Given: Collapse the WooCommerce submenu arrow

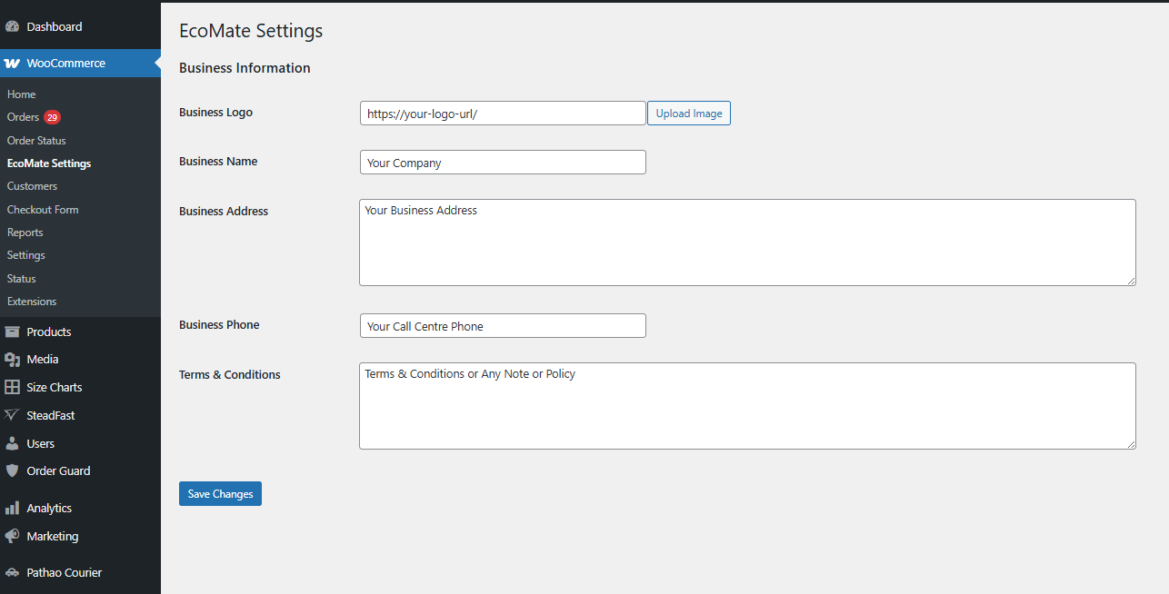Looking at the screenshot, I should tap(155, 63).
